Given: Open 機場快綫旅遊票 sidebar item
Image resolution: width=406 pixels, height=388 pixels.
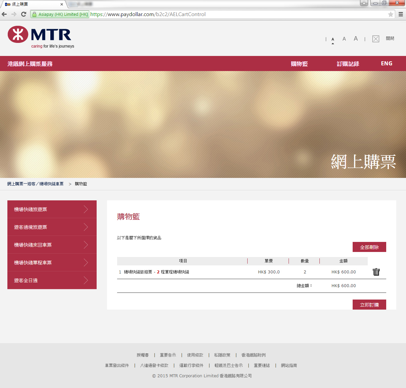Looking at the screenshot, I should (52, 209).
